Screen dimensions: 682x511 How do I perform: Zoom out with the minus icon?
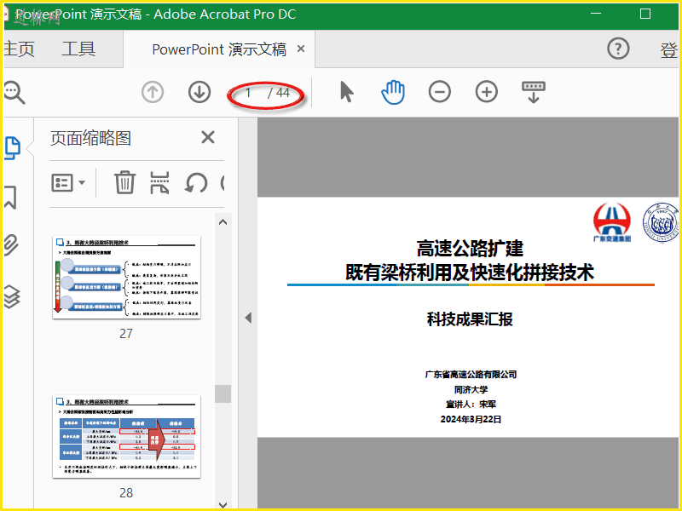pyautogui.click(x=439, y=92)
